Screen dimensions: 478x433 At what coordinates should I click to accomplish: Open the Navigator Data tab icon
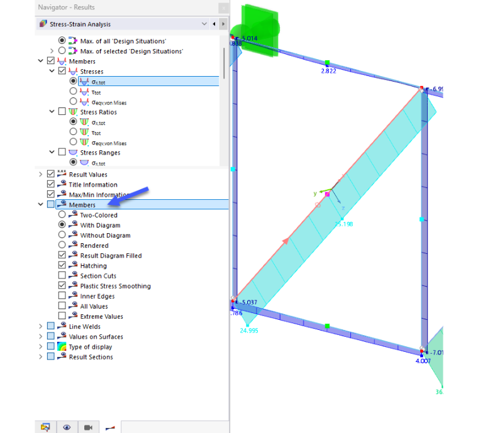click(x=45, y=427)
